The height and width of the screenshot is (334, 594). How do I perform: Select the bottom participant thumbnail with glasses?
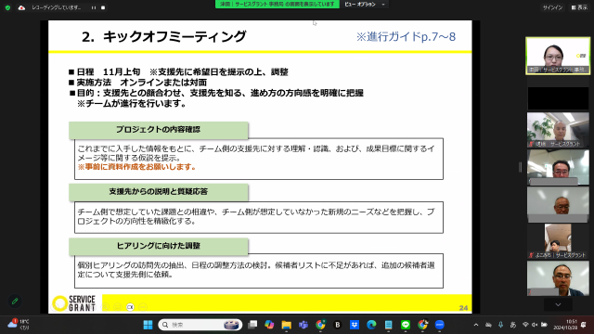(x=558, y=278)
